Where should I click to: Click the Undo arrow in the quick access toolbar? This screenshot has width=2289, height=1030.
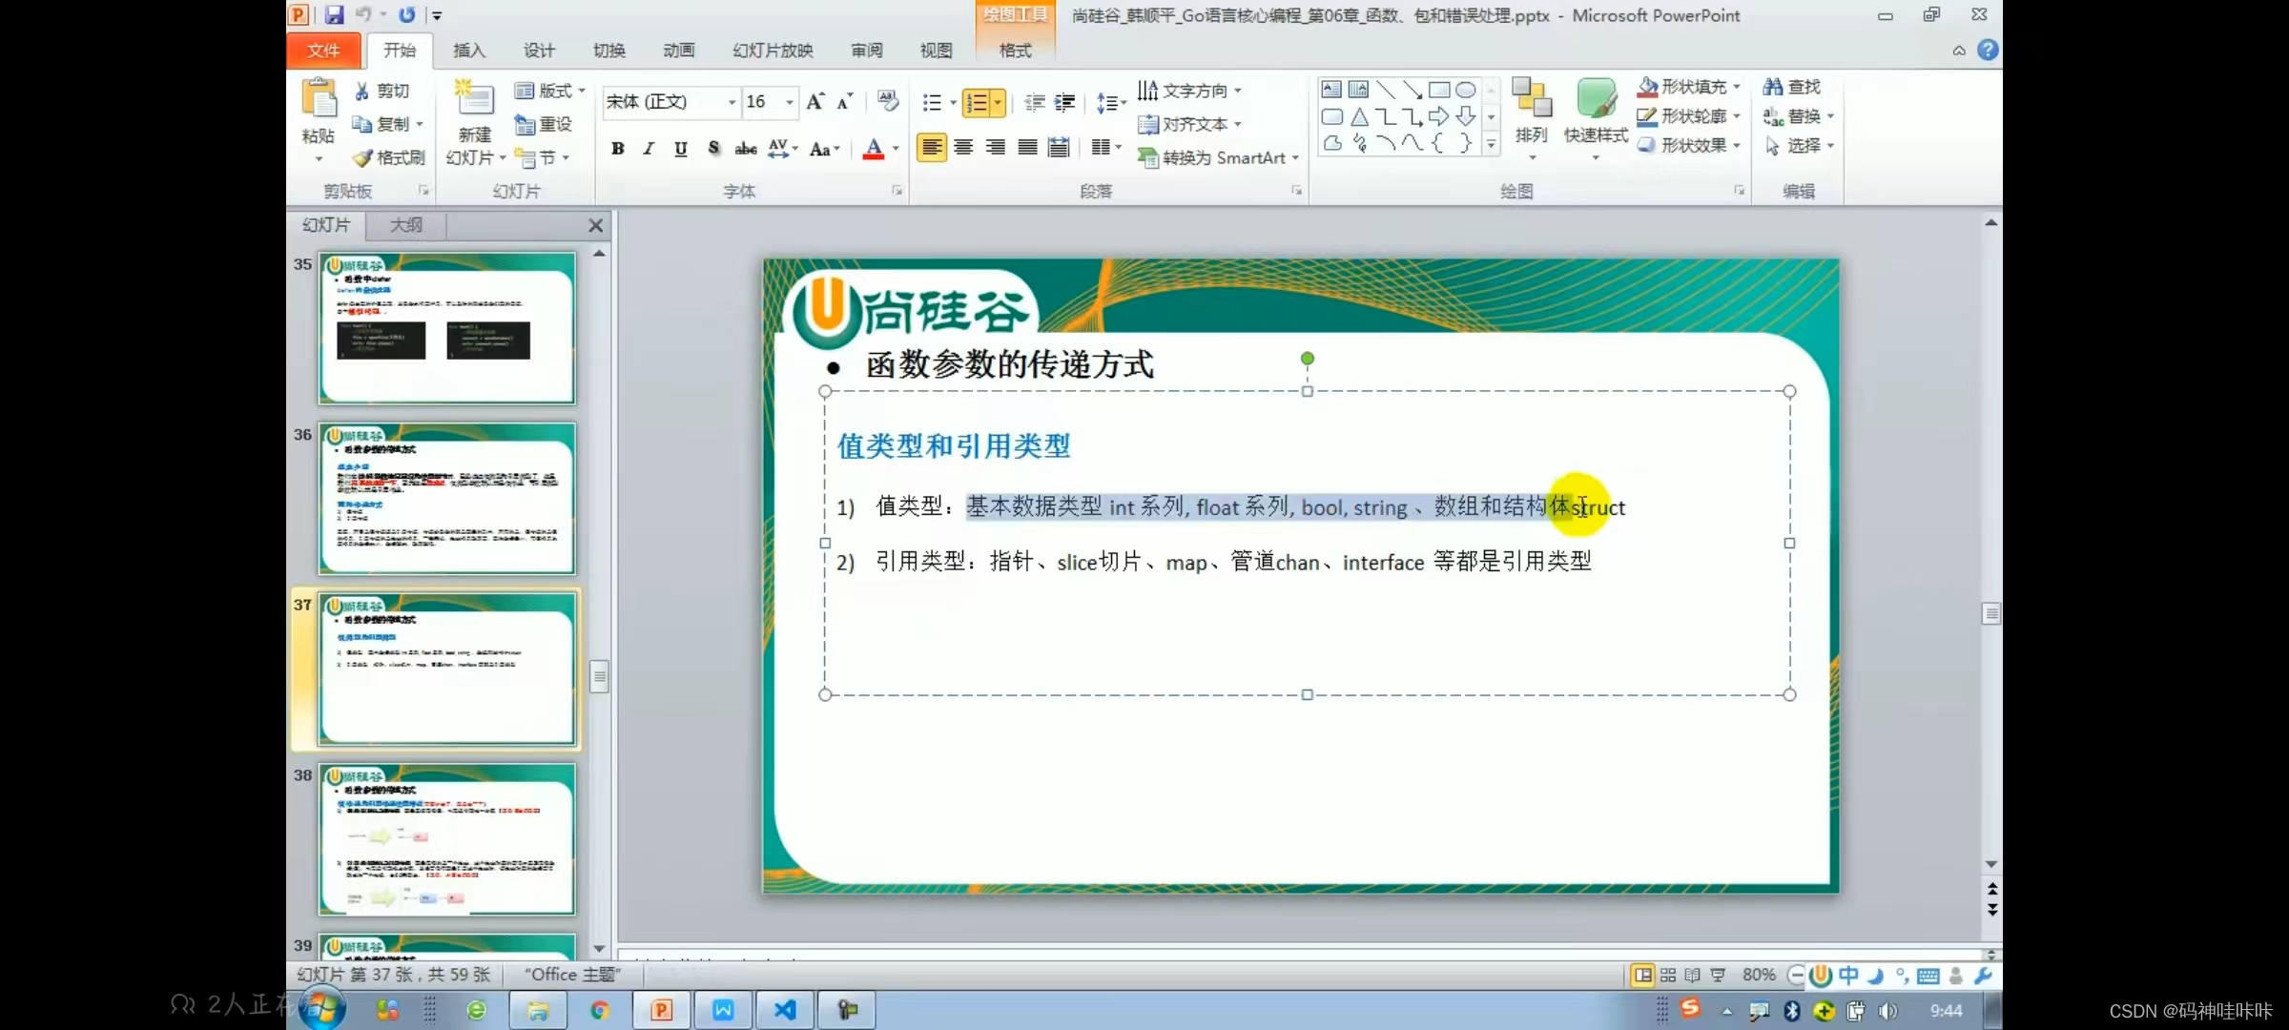tap(363, 14)
